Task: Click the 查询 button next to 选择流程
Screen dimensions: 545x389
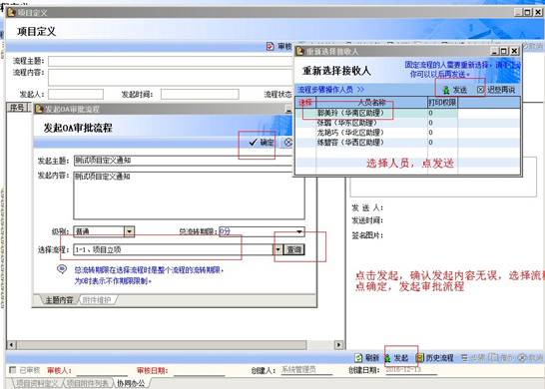Action: click(x=294, y=249)
